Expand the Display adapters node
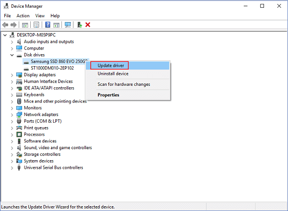 (x=12, y=75)
